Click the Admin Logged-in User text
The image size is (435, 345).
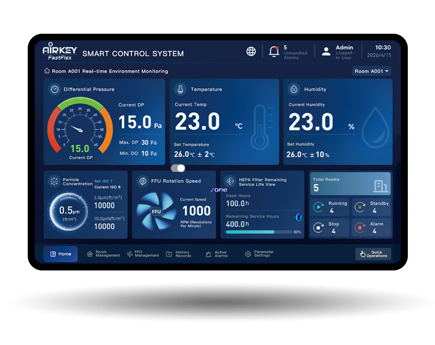click(x=345, y=52)
